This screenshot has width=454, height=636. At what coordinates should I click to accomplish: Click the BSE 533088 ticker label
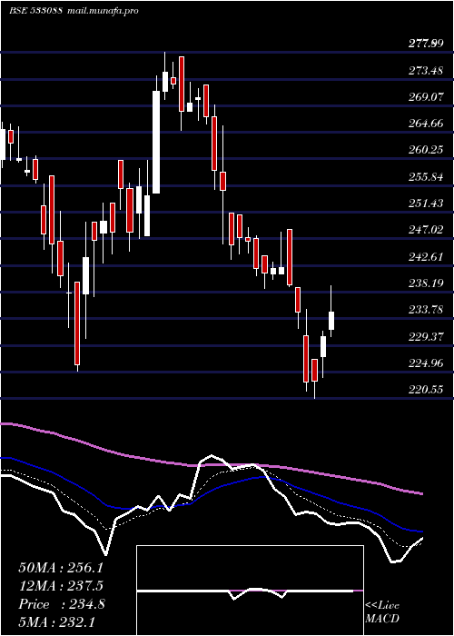pyautogui.click(x=36, y=11)
